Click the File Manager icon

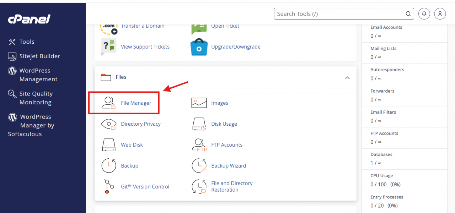(108, 103)
